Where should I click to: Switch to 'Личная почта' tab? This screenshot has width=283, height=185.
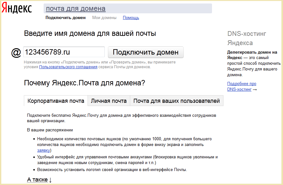click(109, 101)
